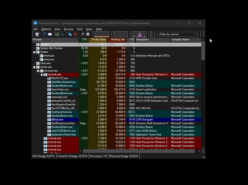The image size is (248, 185).
Task: Click the red X Kill Process icon
Action: (x=75, y=34)
